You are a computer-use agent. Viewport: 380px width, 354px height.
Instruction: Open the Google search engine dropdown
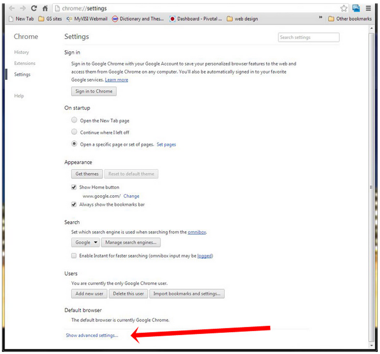pos(86,242)
